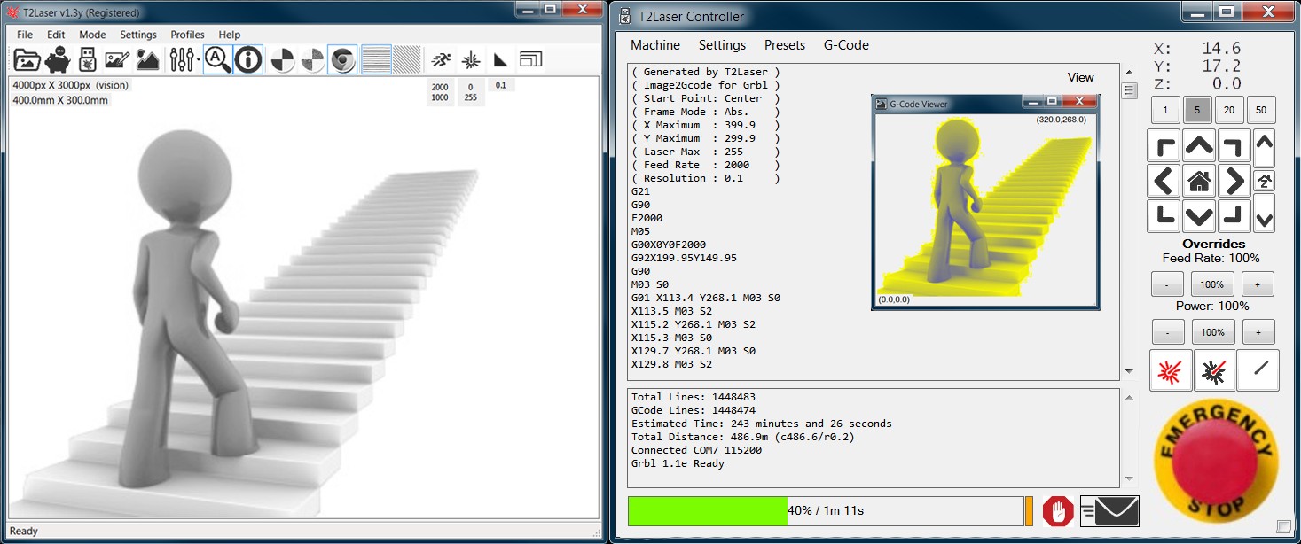Click the green job progress bar
The width and height of the screenshot is (1301, 544).
pos(707,511)
